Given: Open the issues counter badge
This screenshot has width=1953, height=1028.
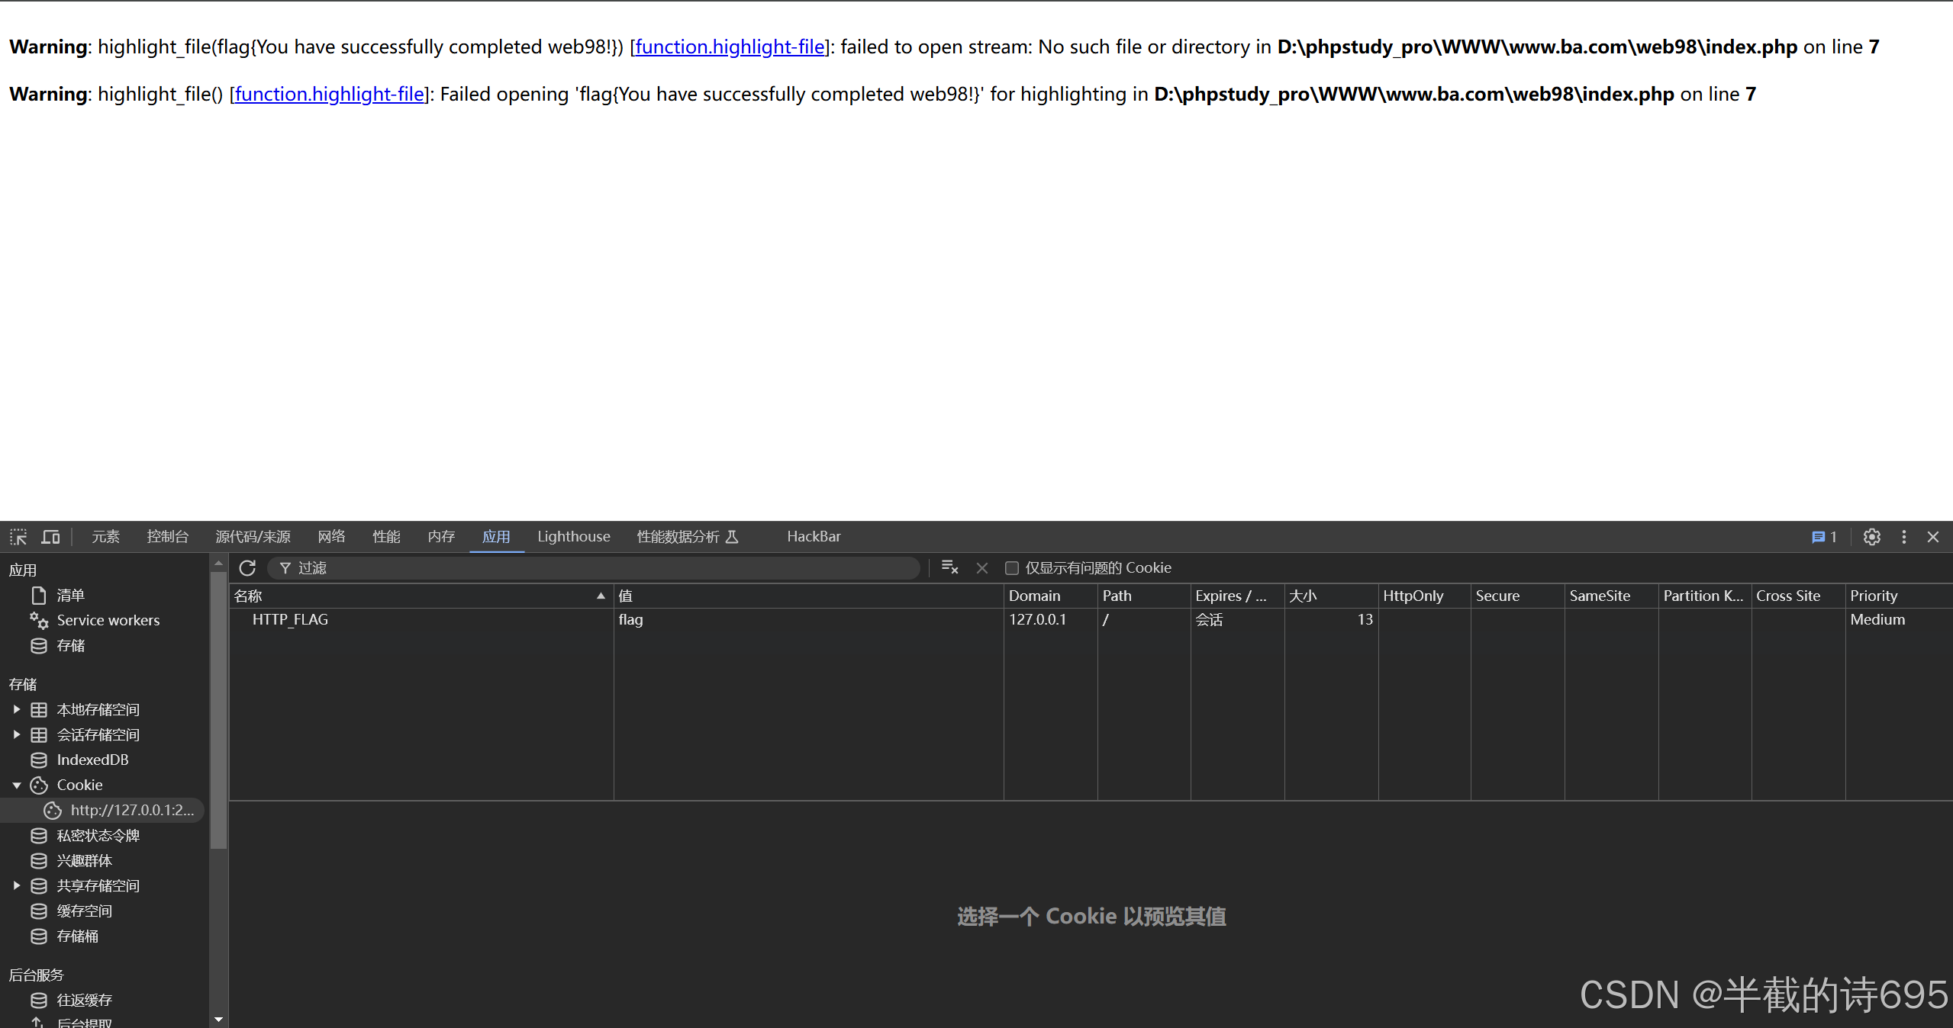Looking at the screenshot, I should (1823, 537).
